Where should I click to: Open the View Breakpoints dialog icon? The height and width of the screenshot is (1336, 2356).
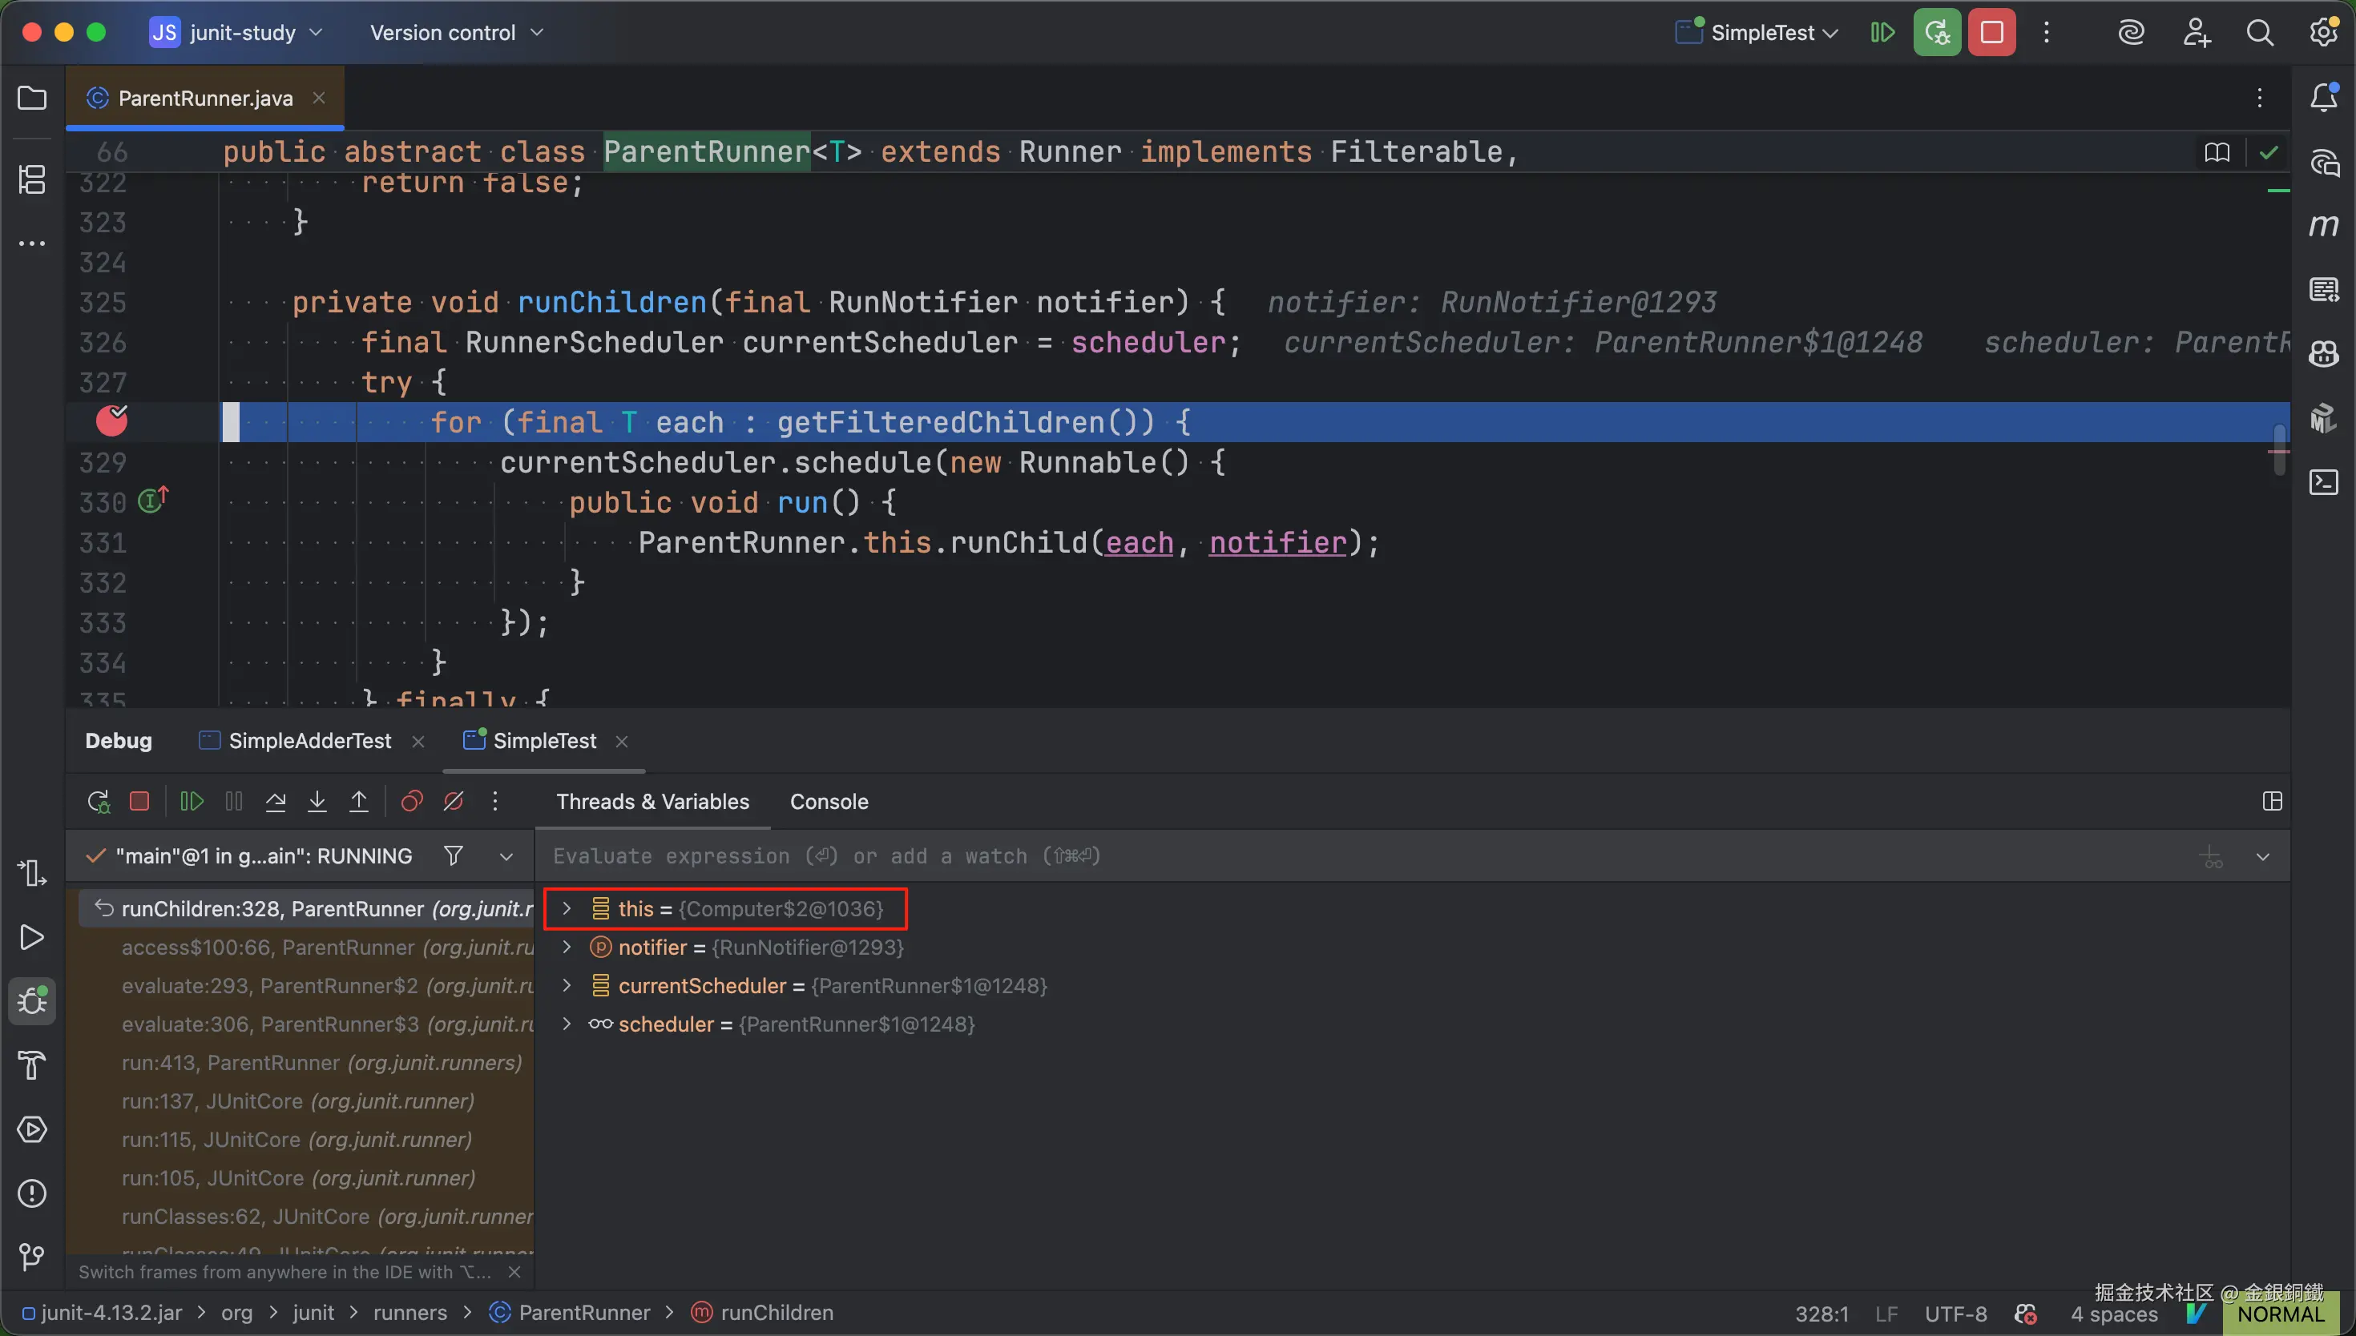(x=411, y=801)
